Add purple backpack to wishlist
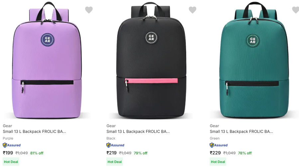 (89, 10)
